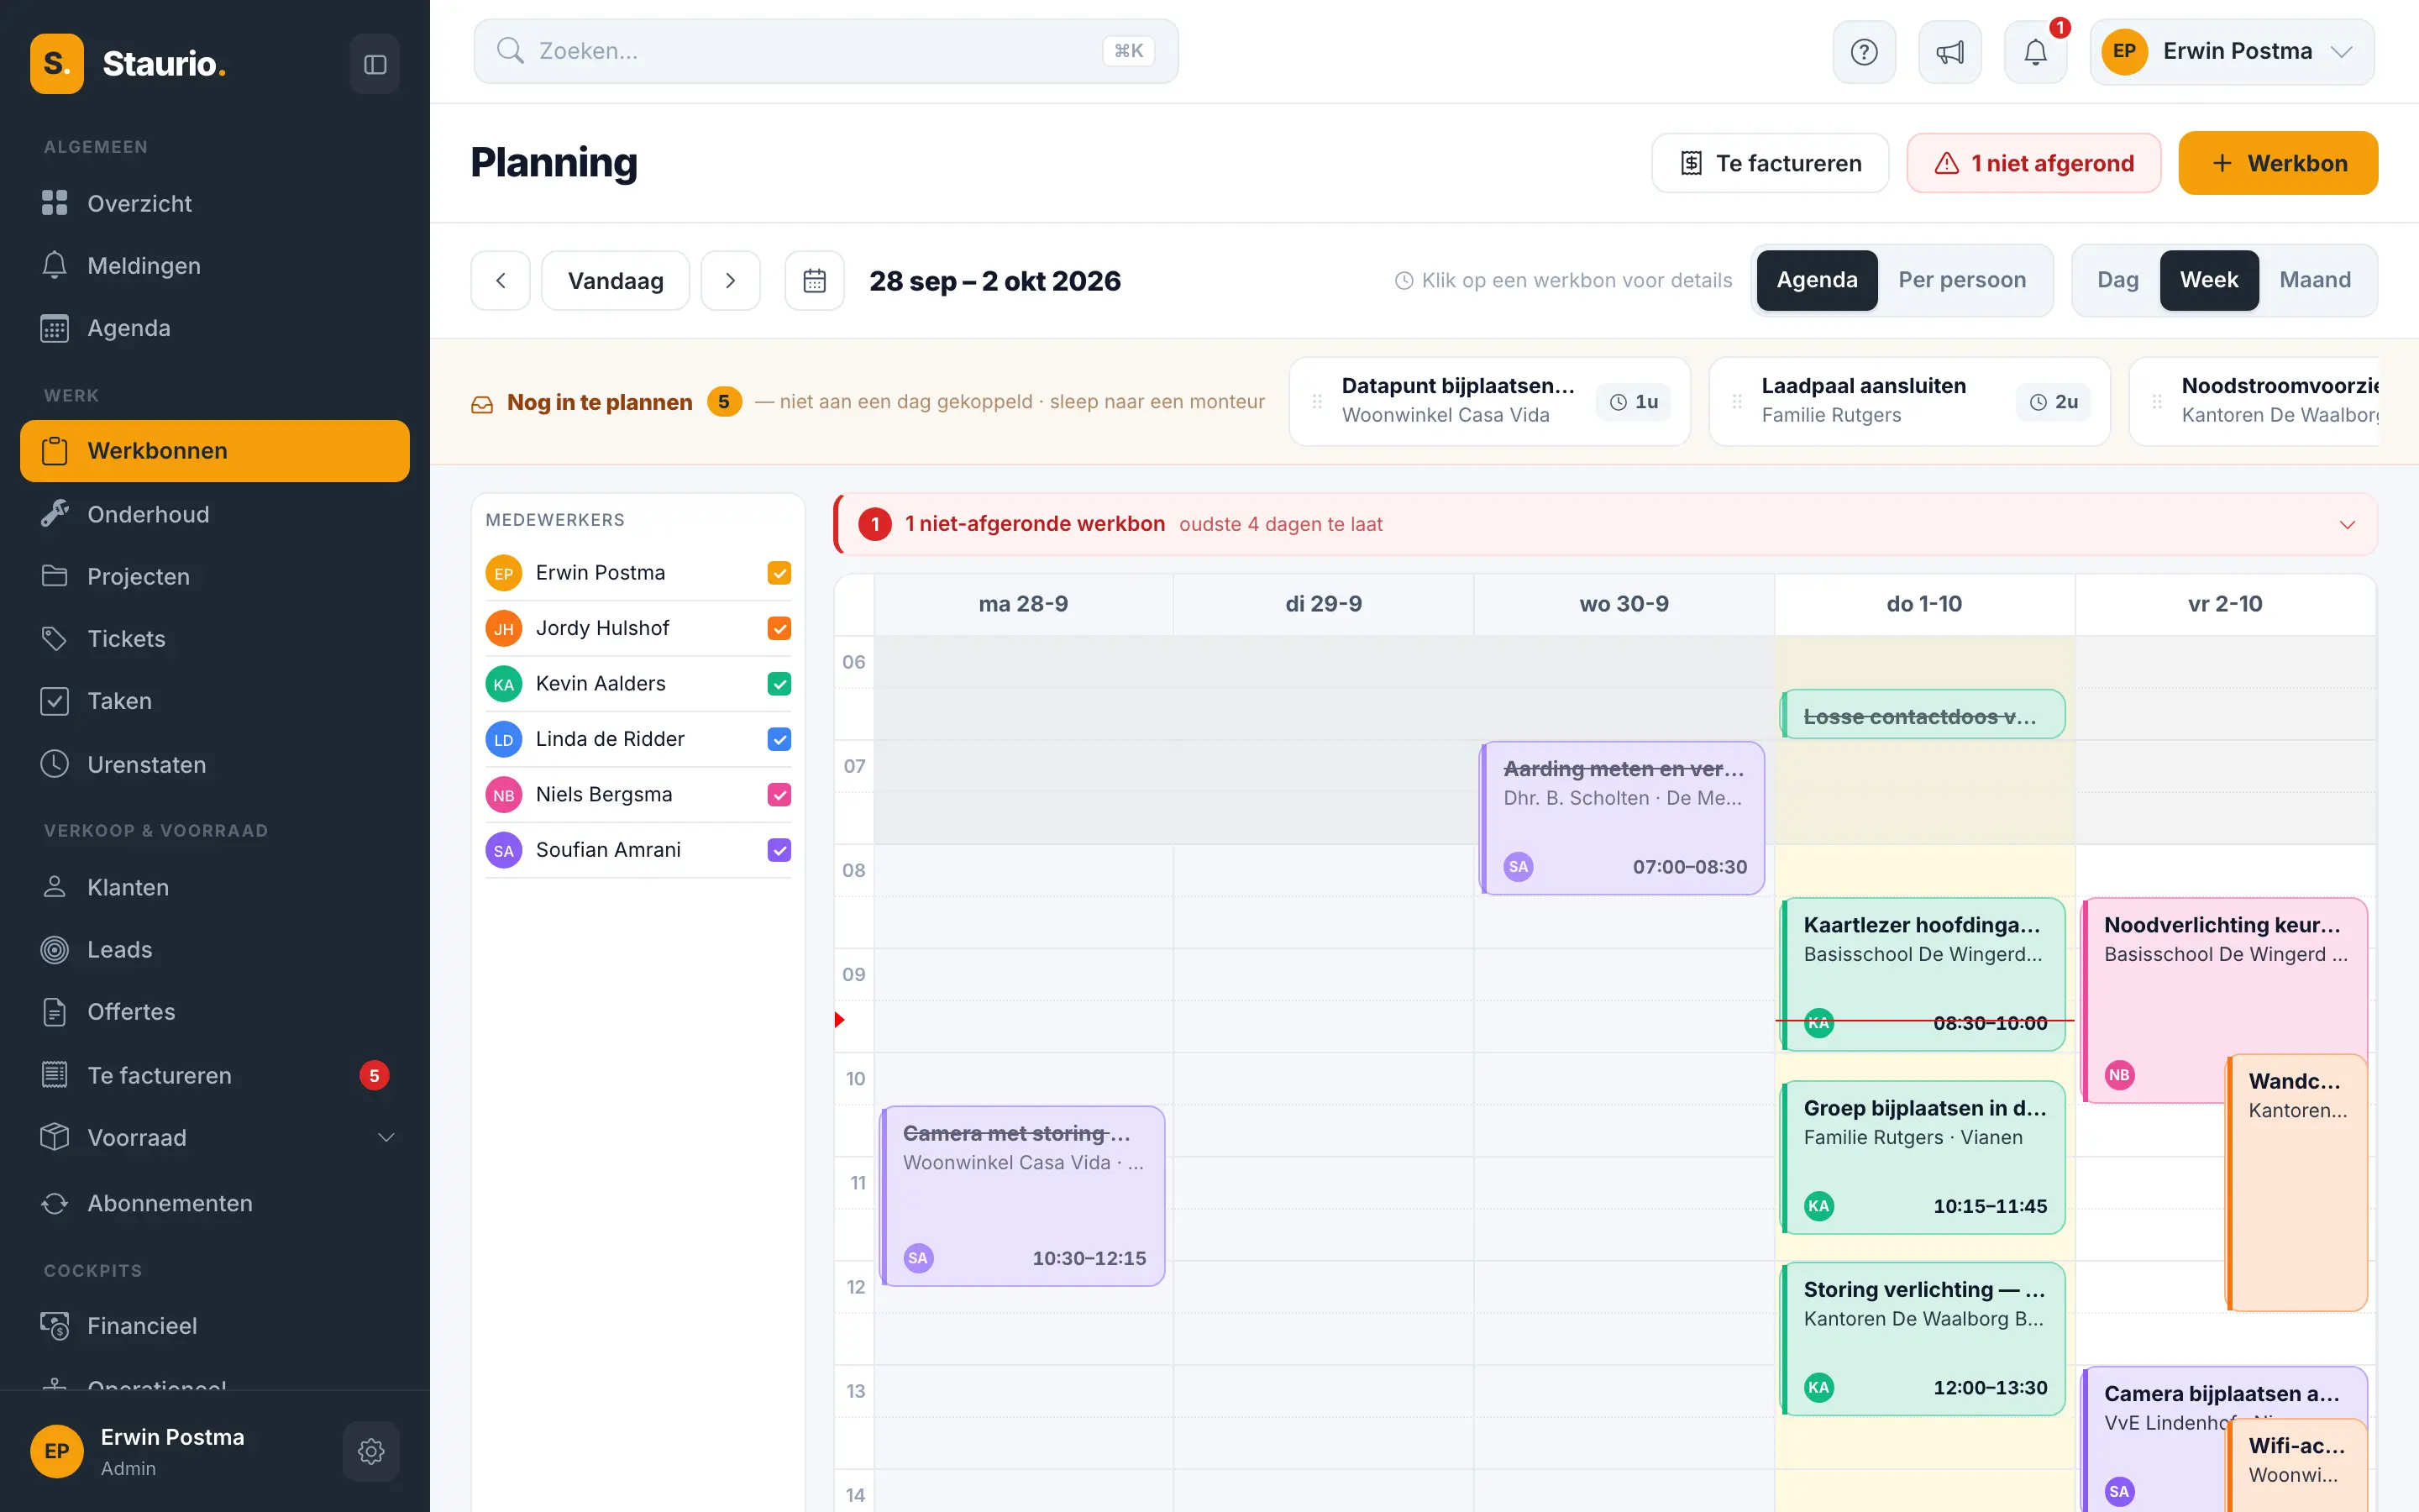Screen dimensions: 2419x1512
Task: Uncheck the Jordy Hulshof employee checkbox
Action: pos(779,628)
